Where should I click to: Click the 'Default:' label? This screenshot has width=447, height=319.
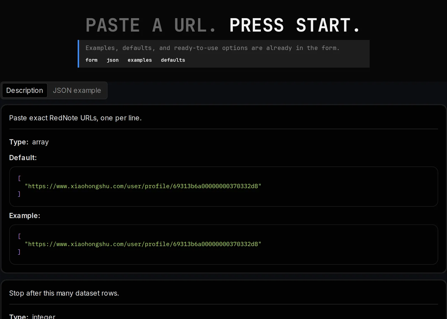click(x=23, y=158)
